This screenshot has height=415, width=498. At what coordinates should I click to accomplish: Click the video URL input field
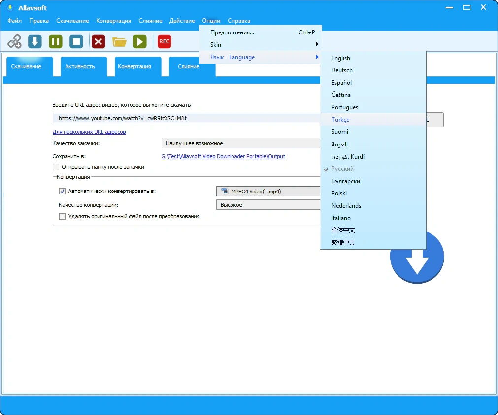[x=186, y=118]
